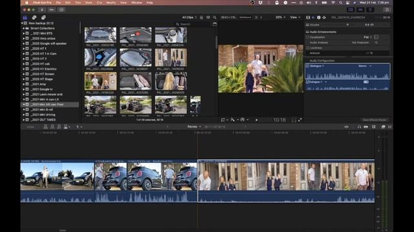Enter fullscreen viewer playback

tap(300, 120)
